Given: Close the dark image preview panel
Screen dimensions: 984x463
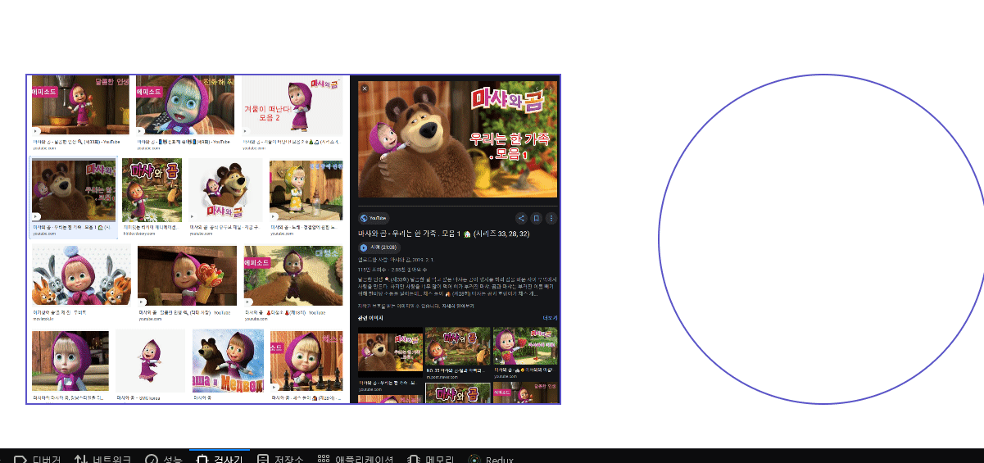Looking at the screenshot, I should pyautogui.click(x=365, y=88).
